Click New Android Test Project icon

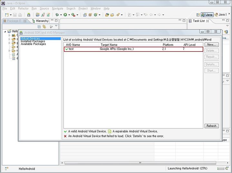tap(43, 15)
